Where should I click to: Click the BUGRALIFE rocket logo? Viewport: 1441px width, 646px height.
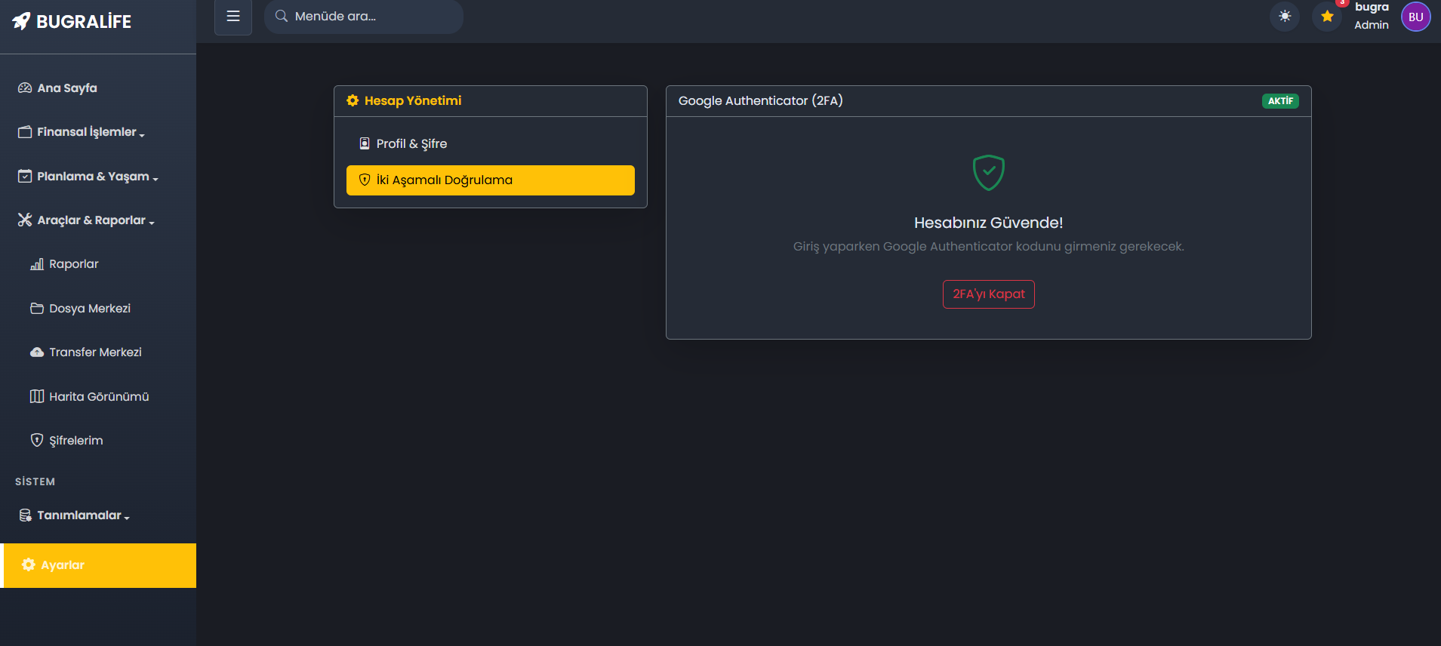21,21
